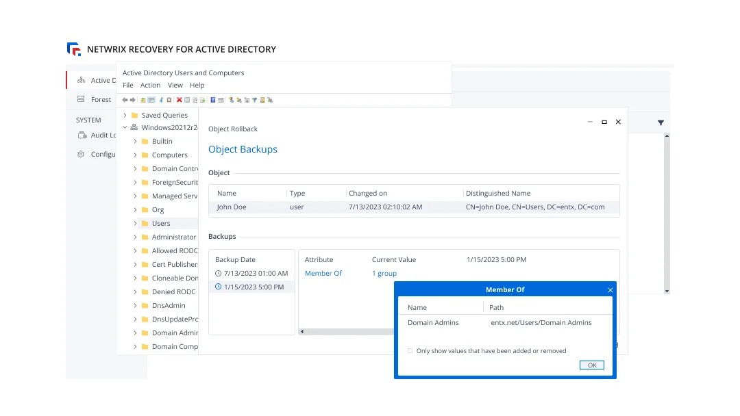The image size is (740, 416).
Task: Click the Create new group toolbar icon
Action: 239,100
